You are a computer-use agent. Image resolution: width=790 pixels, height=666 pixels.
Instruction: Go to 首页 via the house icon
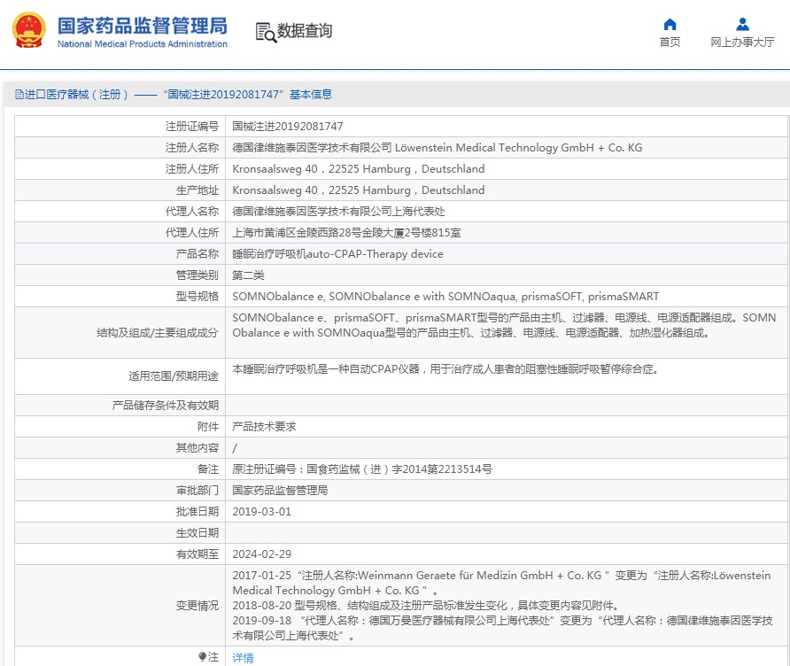(670, 24)
